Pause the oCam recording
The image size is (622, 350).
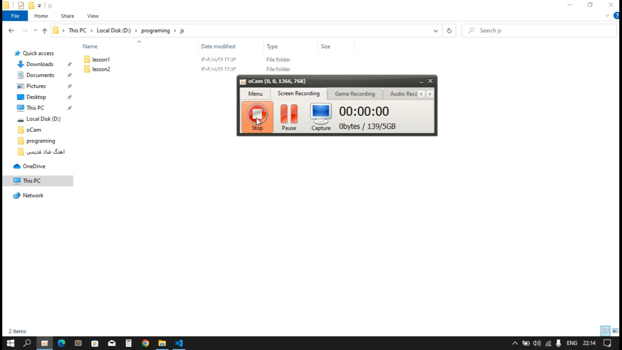pyautogui.click(x=289, y=117)
